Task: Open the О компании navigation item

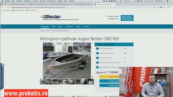Action: tap(69, 26)
